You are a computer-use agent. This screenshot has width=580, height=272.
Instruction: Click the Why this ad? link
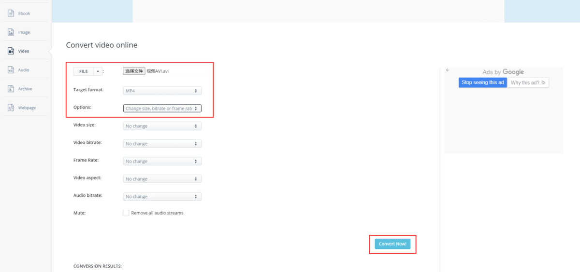528,82
